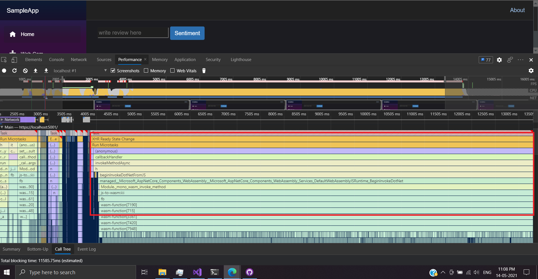This screenshot has height=279, width=538.
Task: Open the Lighthouse panel
Action: coord(241,60)
